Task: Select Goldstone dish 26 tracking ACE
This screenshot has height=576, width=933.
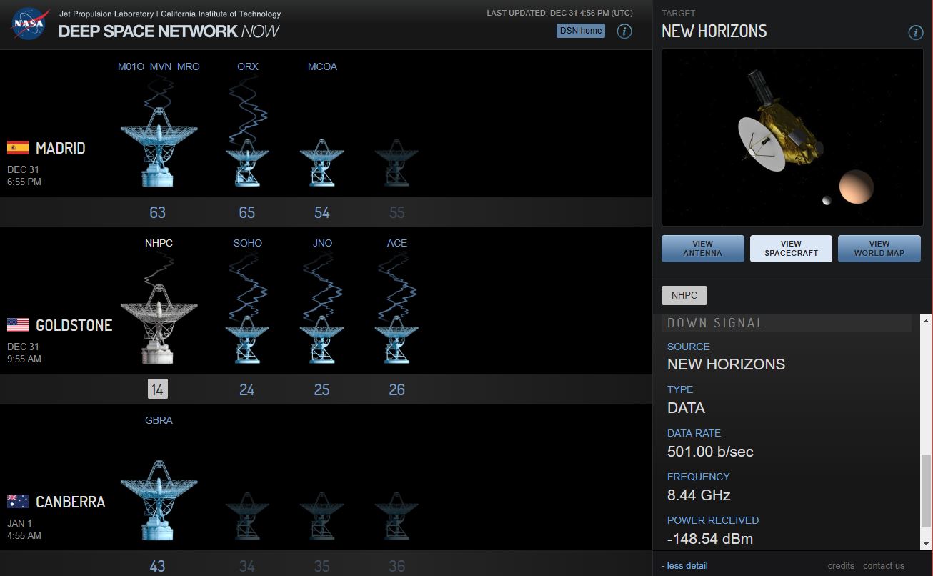Action: [396, 339]
